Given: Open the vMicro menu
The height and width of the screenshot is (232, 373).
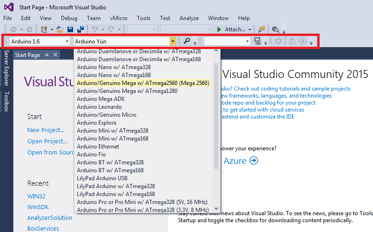Looking at the screenshot, I should [x=119, y=18].
